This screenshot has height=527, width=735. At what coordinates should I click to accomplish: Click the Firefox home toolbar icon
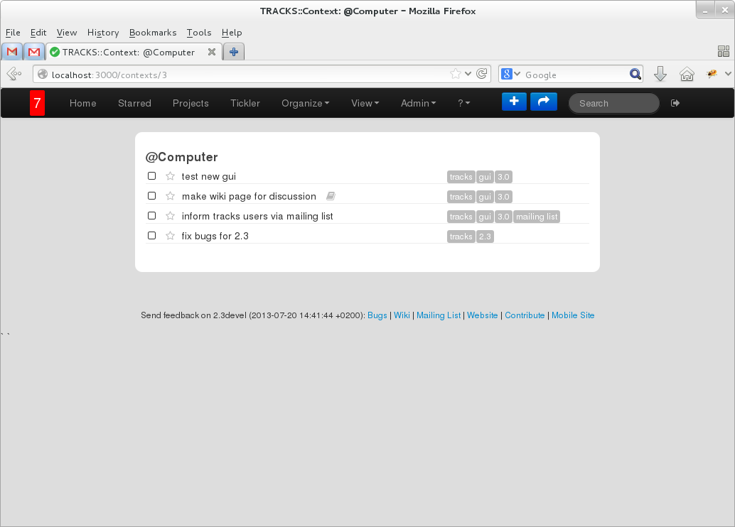click(x=686, y=75)
